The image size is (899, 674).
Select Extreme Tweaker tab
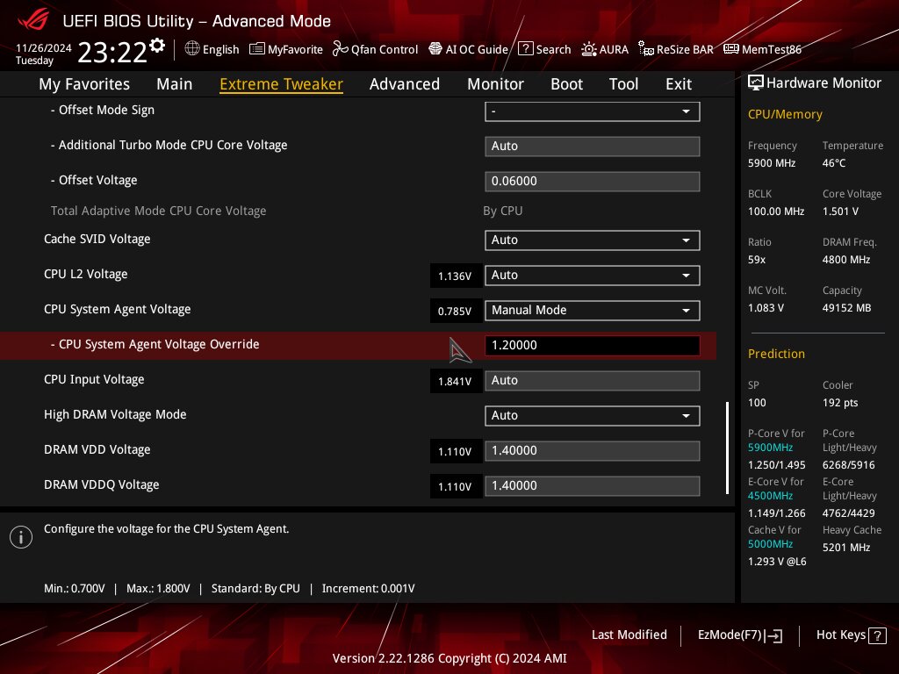pos(281,84)
